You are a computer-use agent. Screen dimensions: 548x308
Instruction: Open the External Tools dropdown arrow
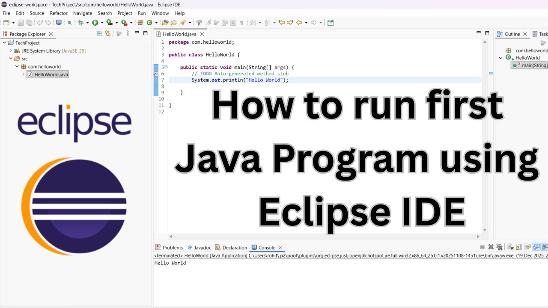click(131, 23)
